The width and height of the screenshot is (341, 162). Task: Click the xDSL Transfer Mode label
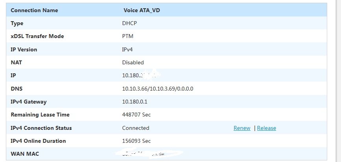coord(37,36)
